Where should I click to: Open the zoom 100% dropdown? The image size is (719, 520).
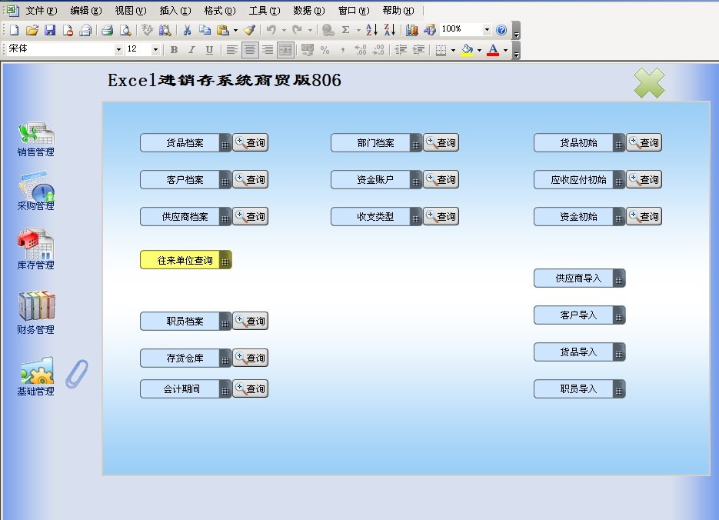(487, 30)
